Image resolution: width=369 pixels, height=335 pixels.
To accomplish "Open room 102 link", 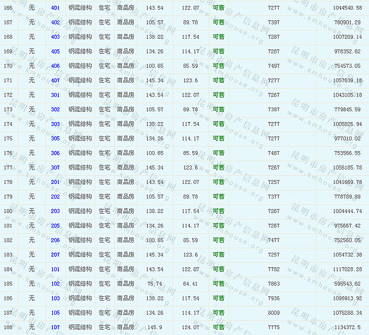I will click(x=55, y=284).
